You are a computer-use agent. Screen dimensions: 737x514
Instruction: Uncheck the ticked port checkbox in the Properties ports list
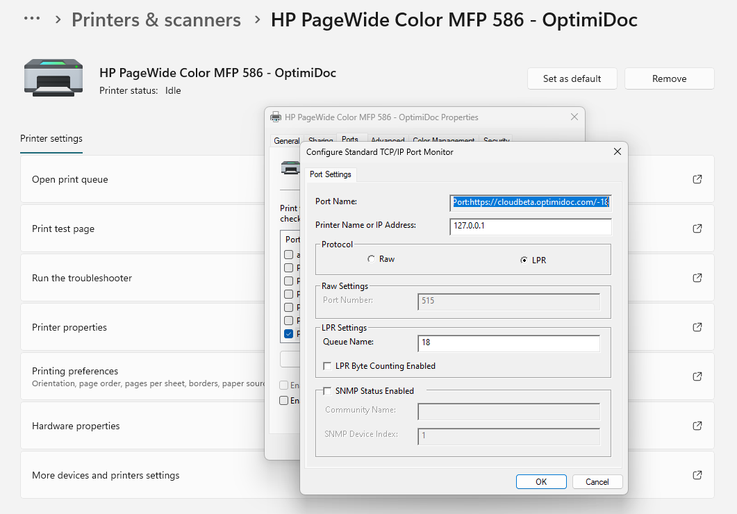coord(288,333)
